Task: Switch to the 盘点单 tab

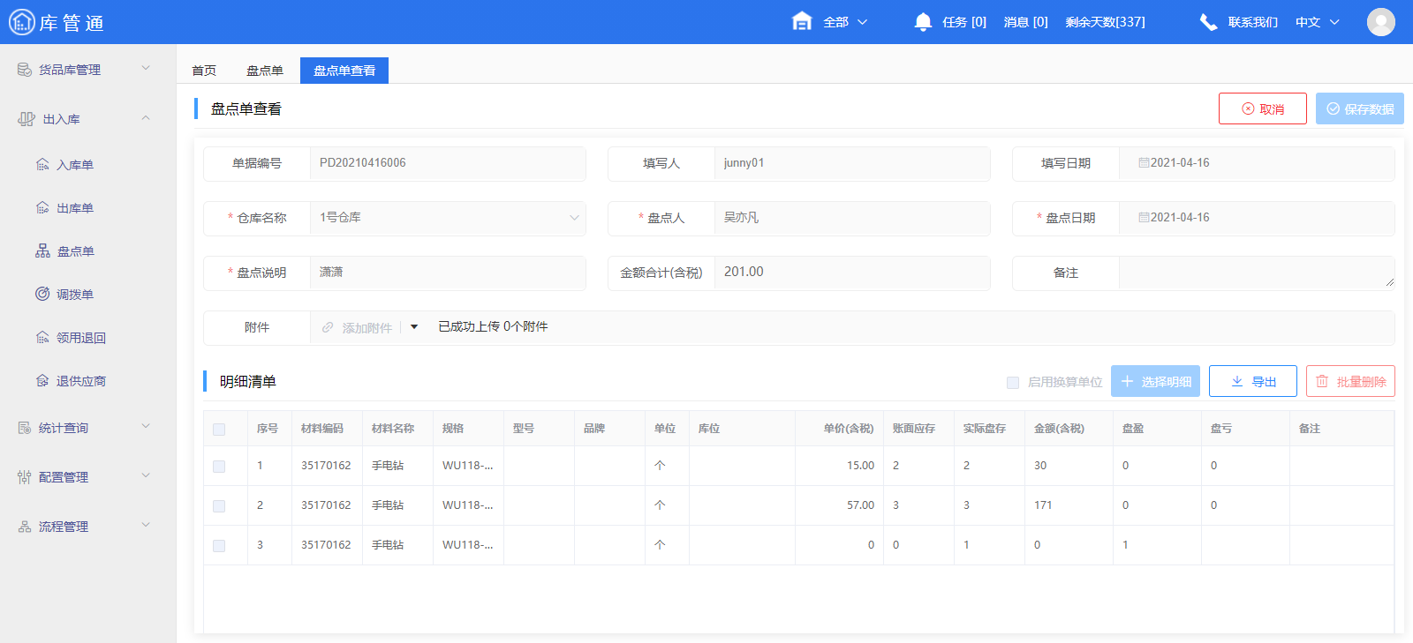Action: click(x=265, y=71)
